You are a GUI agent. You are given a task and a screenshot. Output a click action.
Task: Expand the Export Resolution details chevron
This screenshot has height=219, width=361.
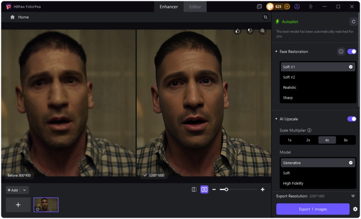pos(353,196)
